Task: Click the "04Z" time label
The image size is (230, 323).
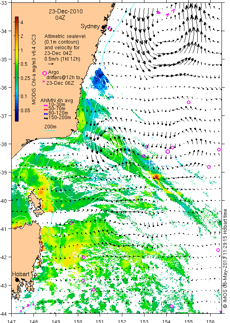Action: [x=60, y=18]
